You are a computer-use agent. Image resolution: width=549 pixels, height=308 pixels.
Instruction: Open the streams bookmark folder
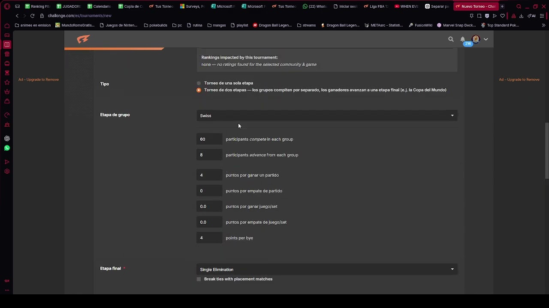pyautogui.click(x=306, y=25)
